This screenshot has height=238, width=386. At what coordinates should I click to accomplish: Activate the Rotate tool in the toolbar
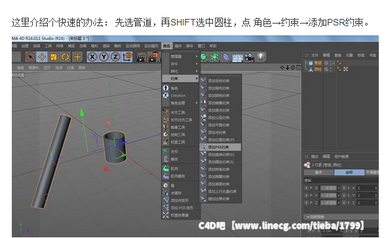click(x=66, y=57)
